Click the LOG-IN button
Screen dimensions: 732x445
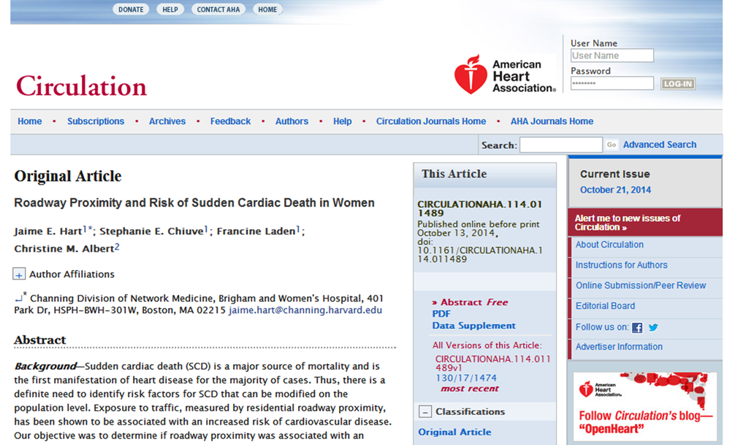pos(678,84)
